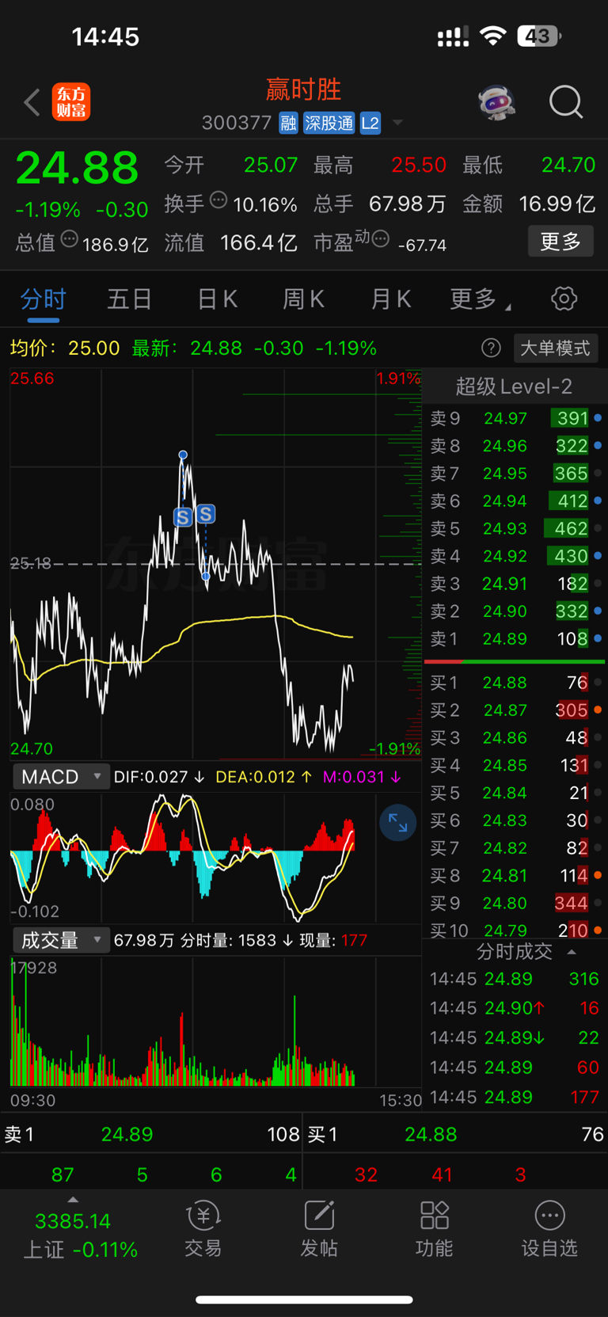Open the 东方财富 orange logo
This screenshot has height=1317, width=608.
click(71, 102)
